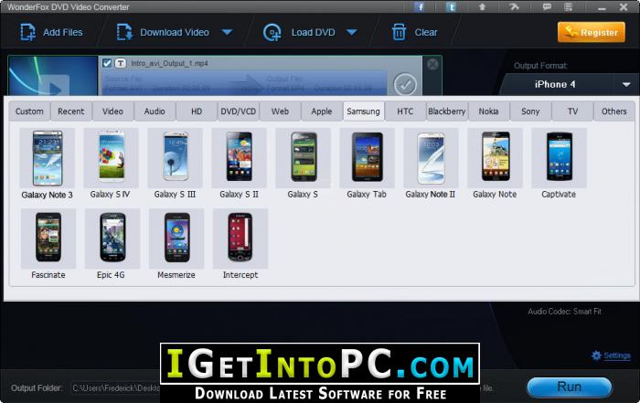This screenshot has height=403, width=640.
Task: Select the Galaxy S IV device icon
Action: pyautogui.click(x=111, y=158)
